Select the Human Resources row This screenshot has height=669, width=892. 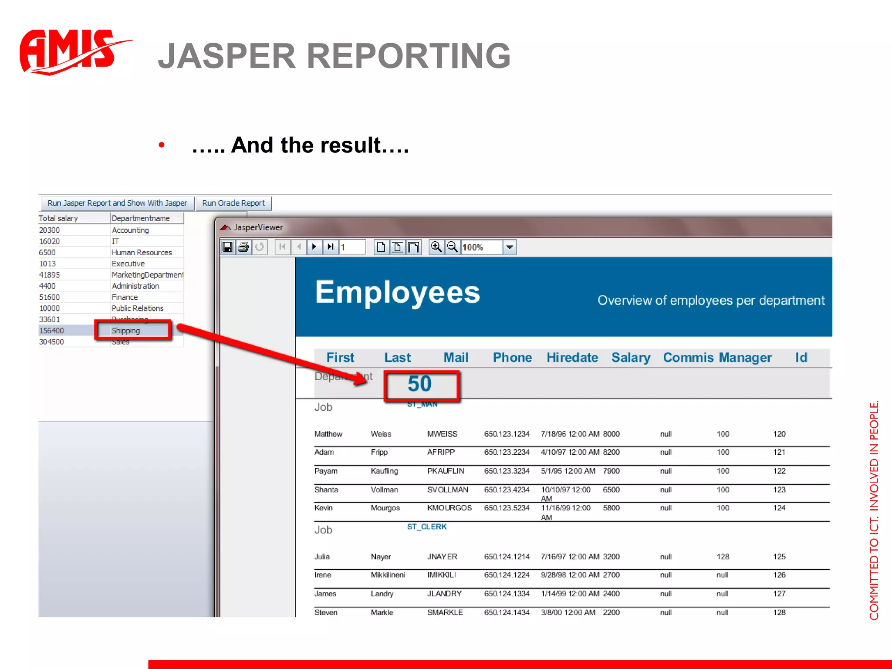[111, 252]
